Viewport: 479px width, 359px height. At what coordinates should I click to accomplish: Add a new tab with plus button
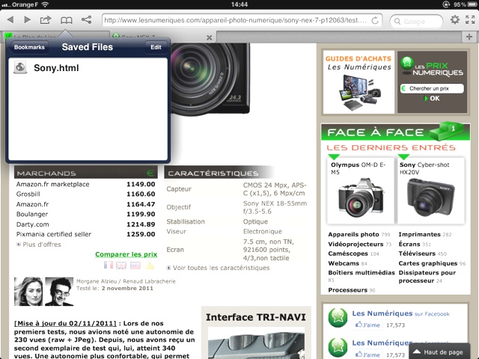point(471,36)
